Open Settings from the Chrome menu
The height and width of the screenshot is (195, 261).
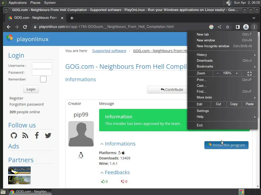[223, 111]
